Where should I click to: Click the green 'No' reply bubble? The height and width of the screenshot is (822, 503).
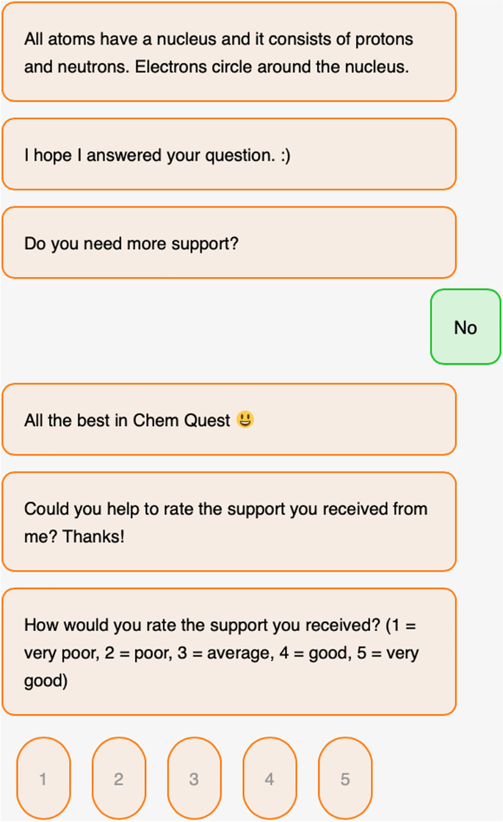pyautogui.click(x=466, y=328)
